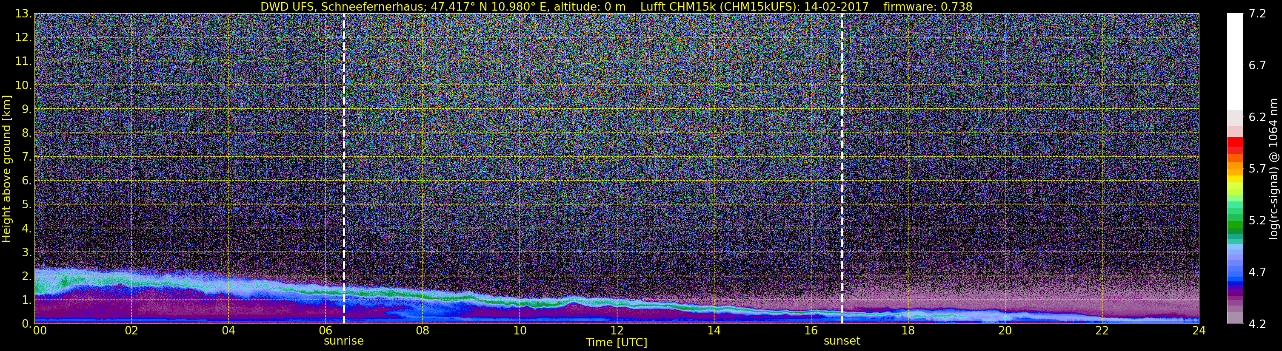The height and width of the screenshot is (351, 1282).
Task: Click the 13 km tick on the height axis
Action: [23, 14]
